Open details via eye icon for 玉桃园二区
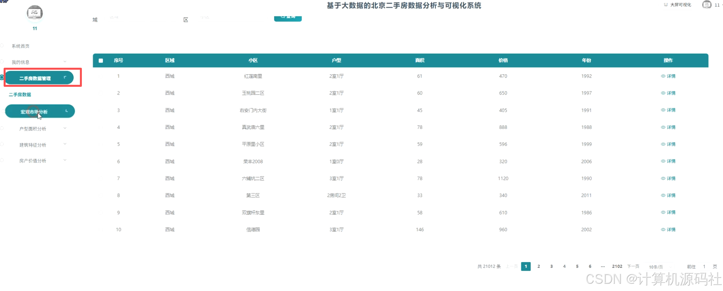 click(663, 93)
